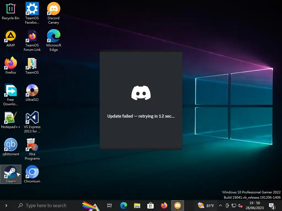The height and width of the screenshot is (211, 282).
Task: Click the Meet Now tray icon
Action: click(x=227, y=206)
